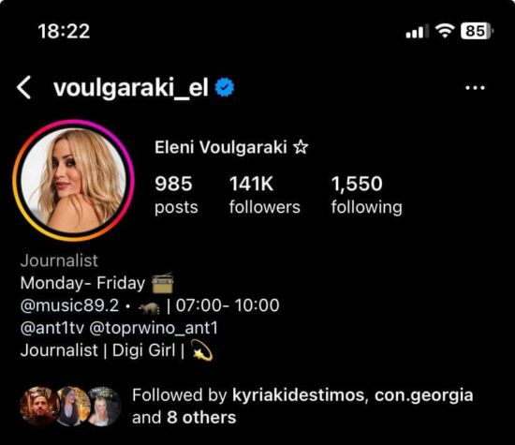Tap the star icon beside Eleni Voulgaraki
This screenshot has height=445, width=515.
click(x=301, y=147)
